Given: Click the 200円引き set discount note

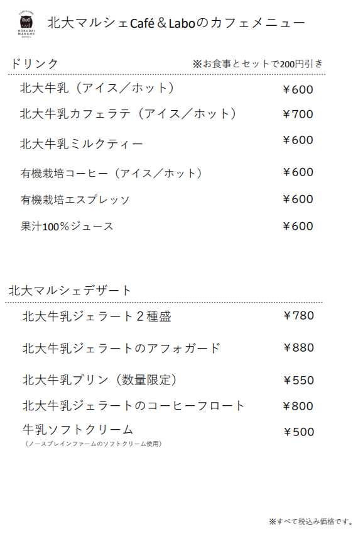Looking at the screenshot, I should 258,64.
